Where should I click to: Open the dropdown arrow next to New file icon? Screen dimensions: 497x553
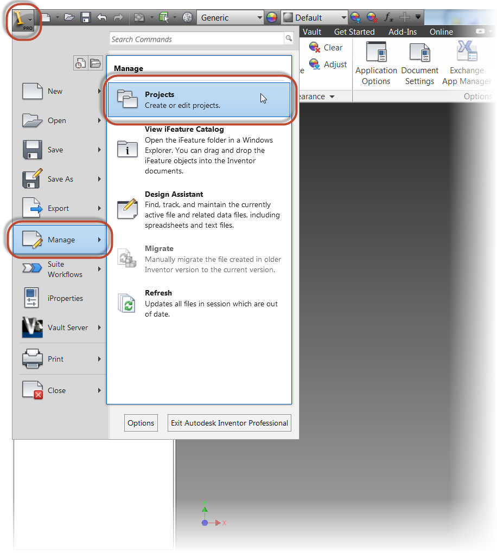pos(57,17)
